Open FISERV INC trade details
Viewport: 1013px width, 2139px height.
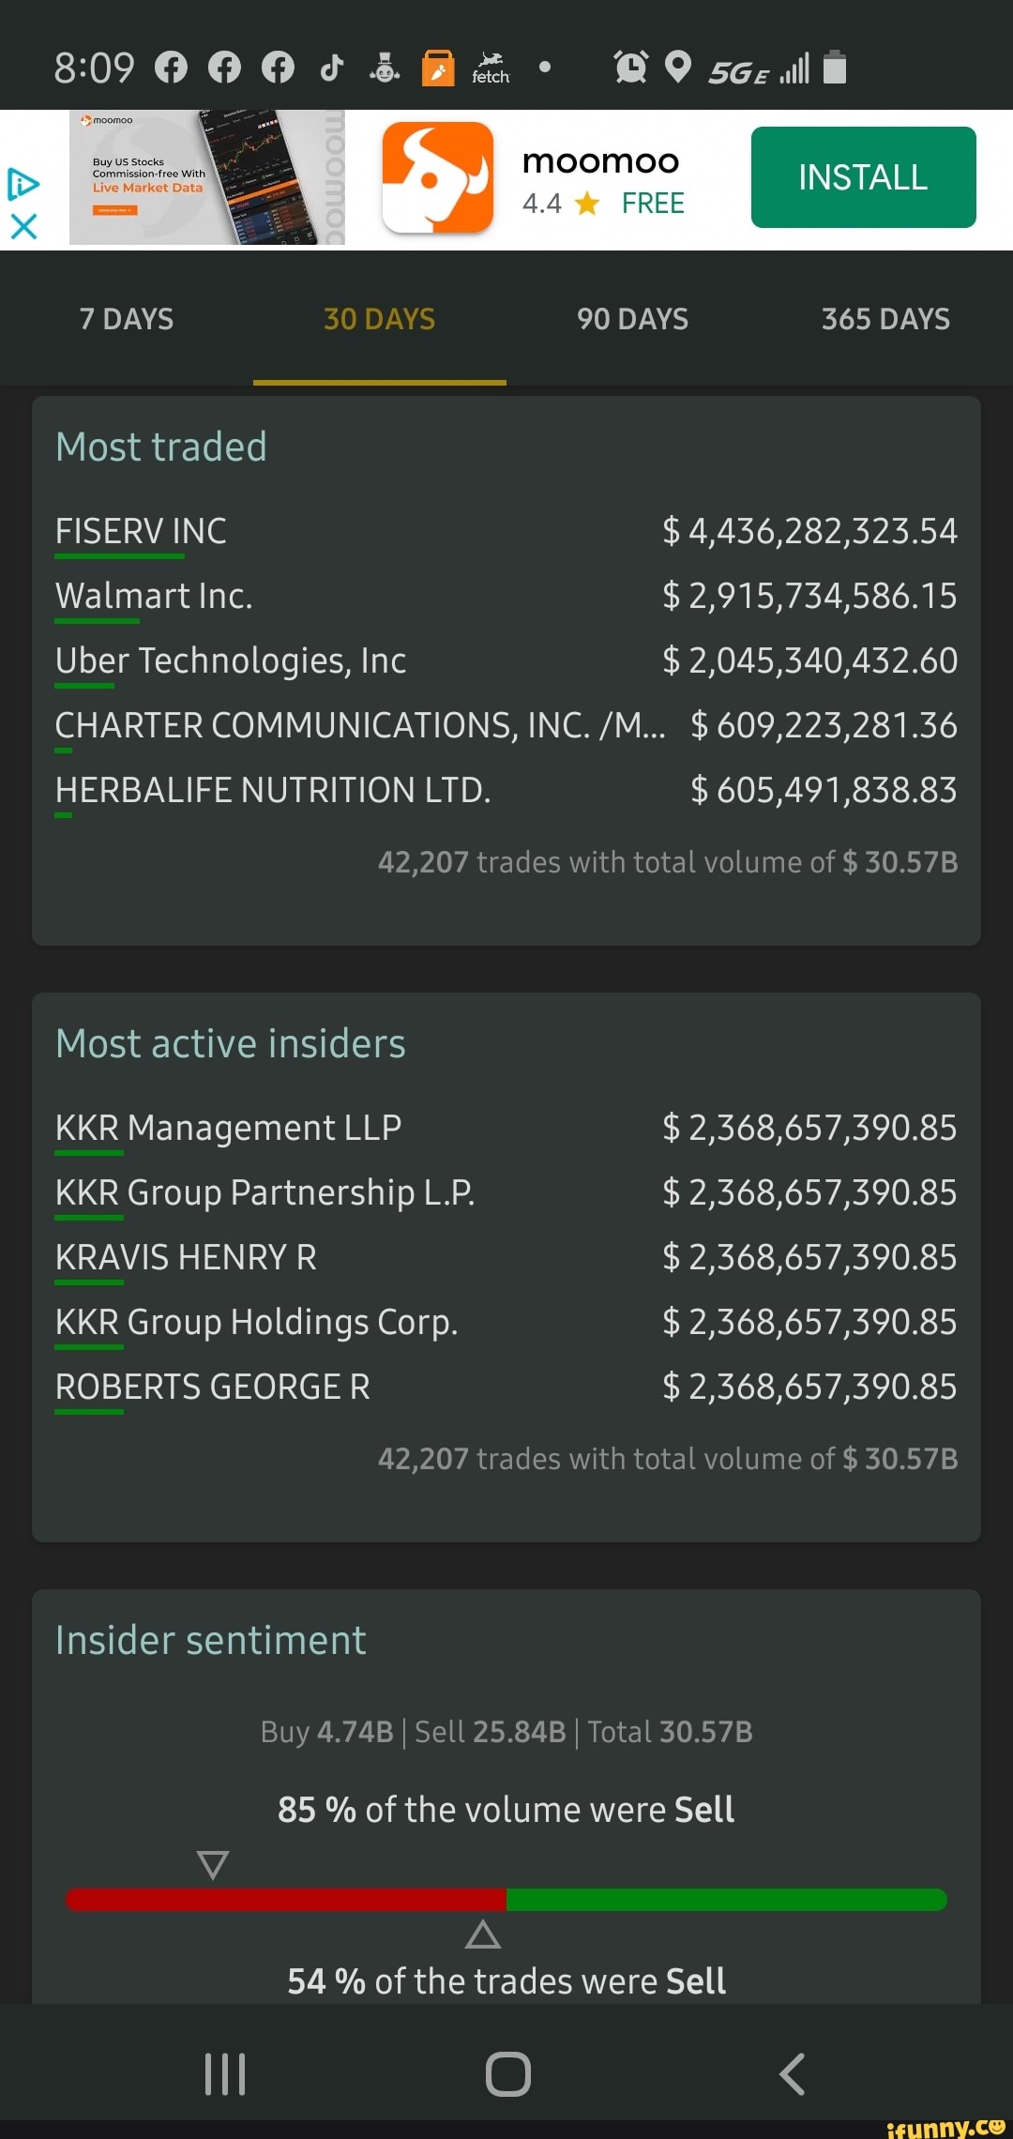(x=506, y=532)
